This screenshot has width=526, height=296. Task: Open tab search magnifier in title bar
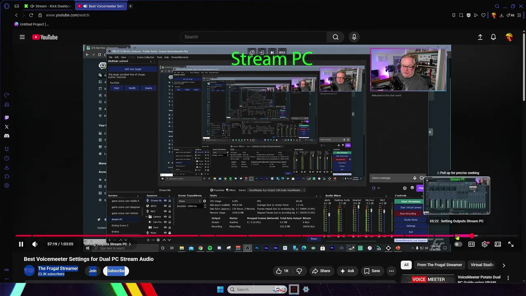pyautogui.click(x=497, y=6)
